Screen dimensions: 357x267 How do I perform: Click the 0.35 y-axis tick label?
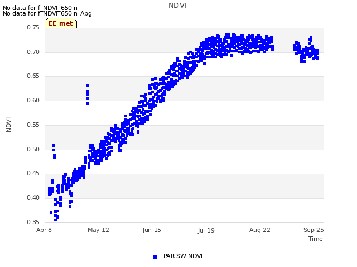33,222
